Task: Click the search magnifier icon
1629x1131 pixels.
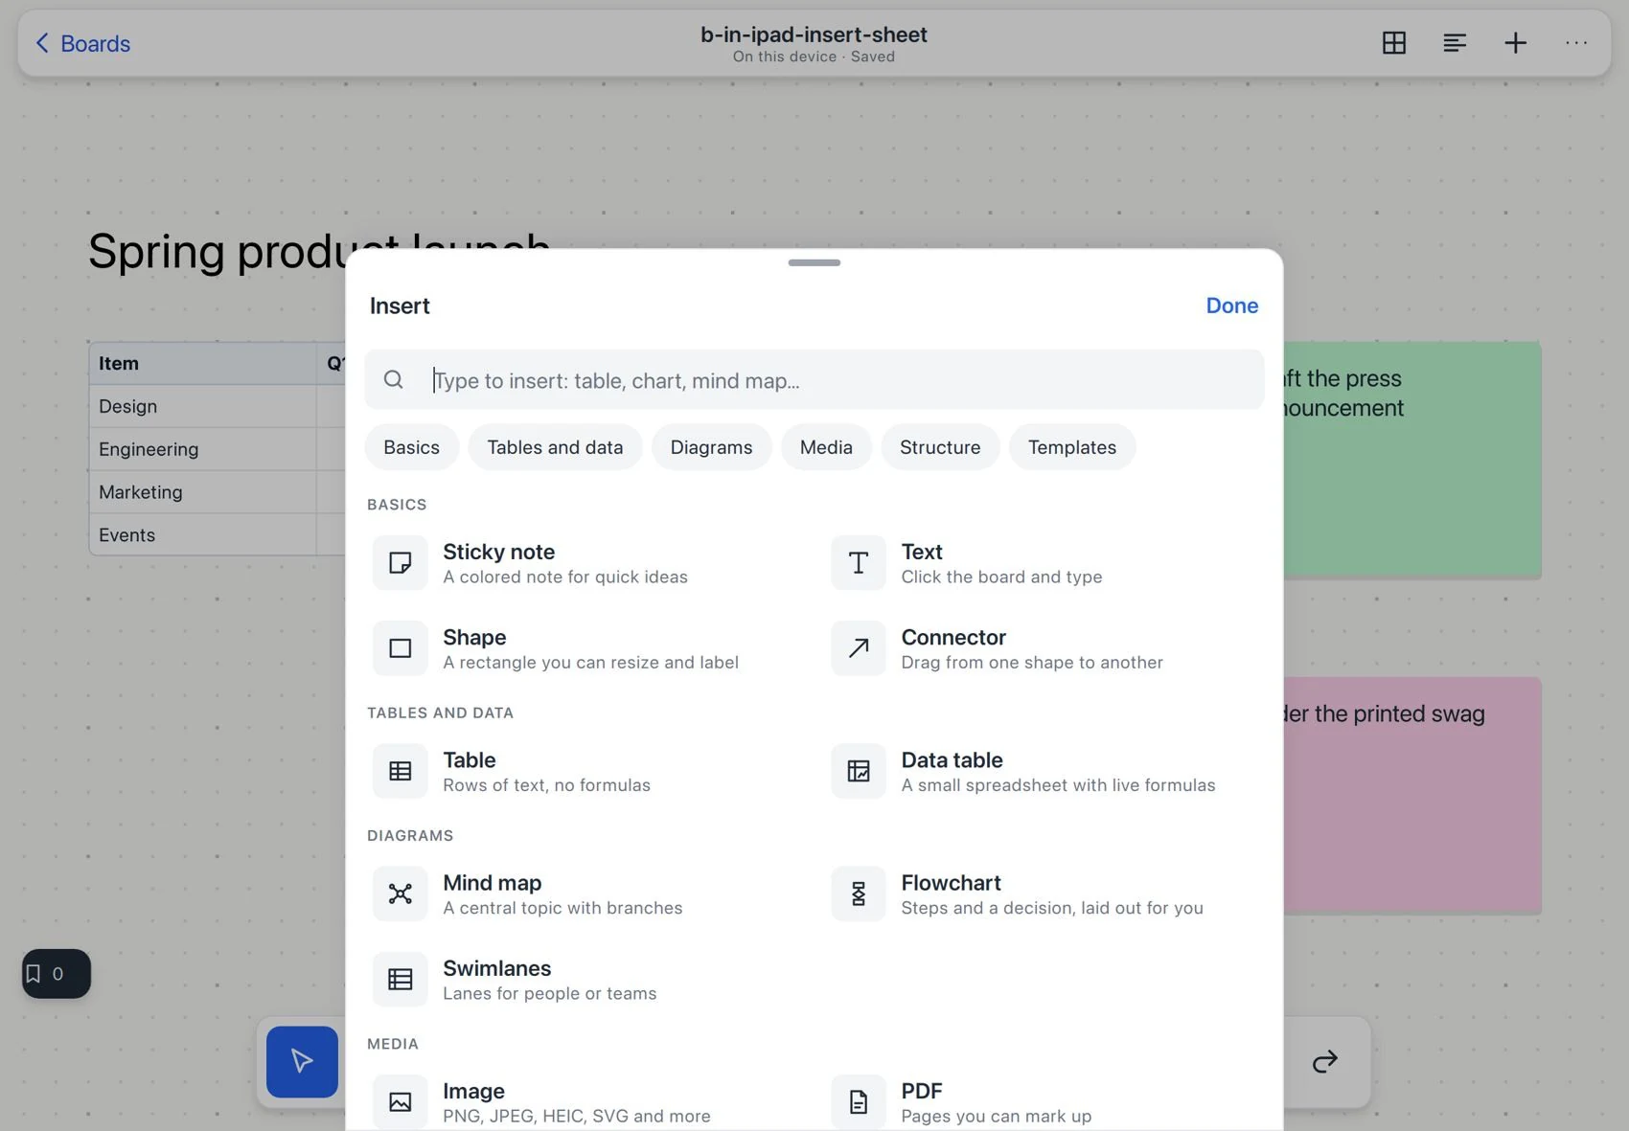Action: [394, 380]
